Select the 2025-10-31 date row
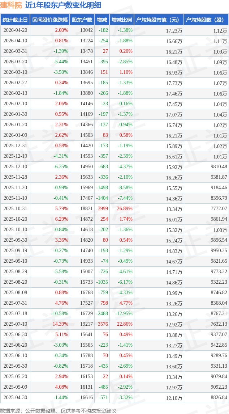229x414 pixels. (x=15, y=209)
